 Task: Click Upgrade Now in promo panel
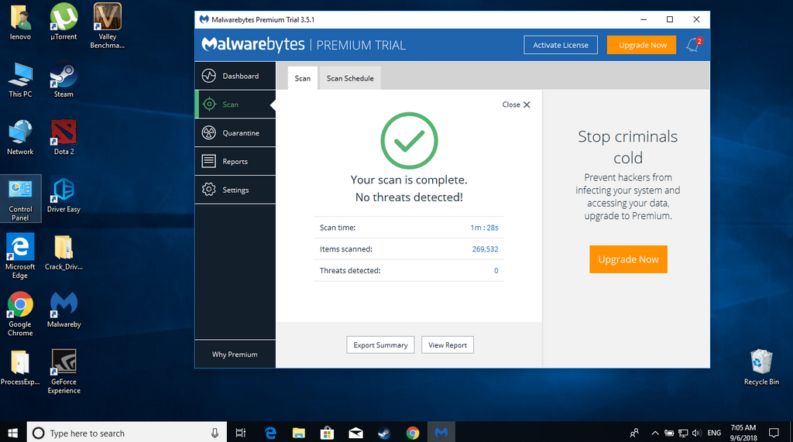point(628,259)
